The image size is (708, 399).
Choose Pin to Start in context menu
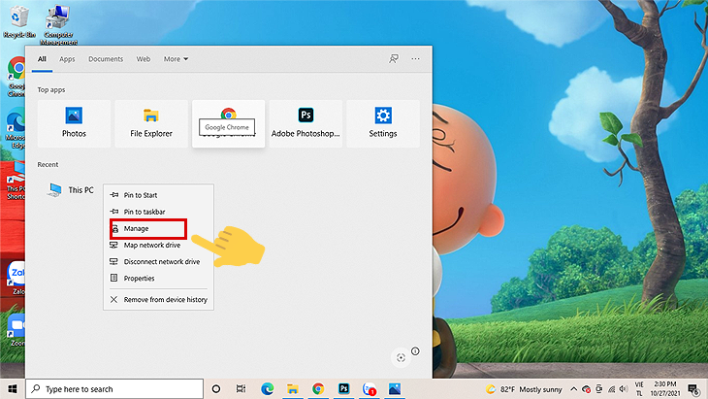click(x=158, y=195)
